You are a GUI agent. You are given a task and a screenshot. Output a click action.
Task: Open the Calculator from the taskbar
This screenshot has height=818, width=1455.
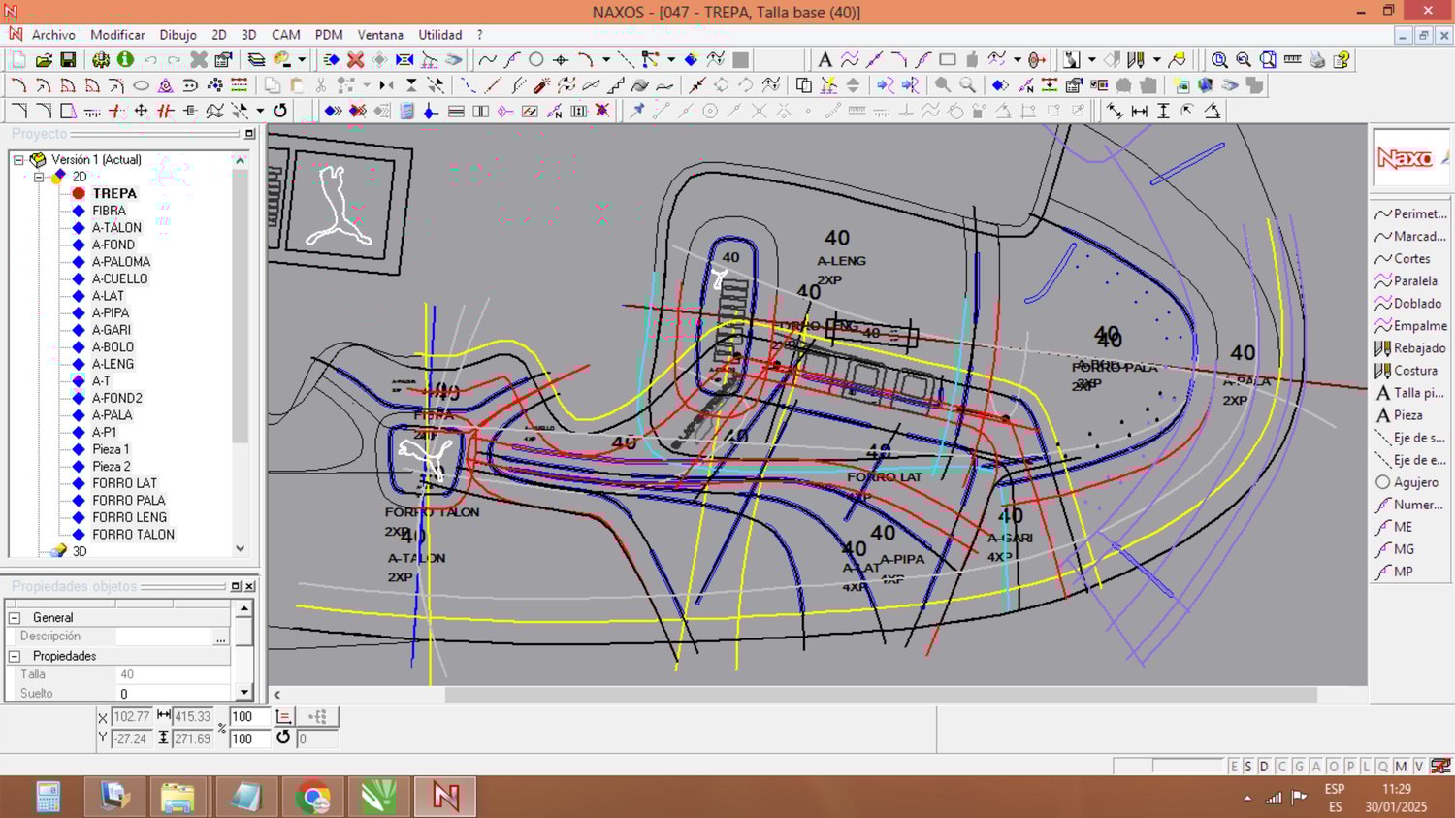(48, 797)
